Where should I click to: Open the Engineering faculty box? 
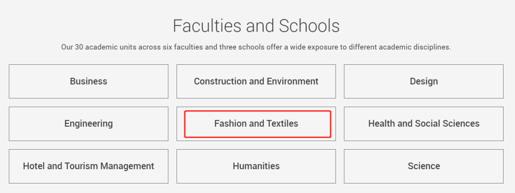coord(88,124)
